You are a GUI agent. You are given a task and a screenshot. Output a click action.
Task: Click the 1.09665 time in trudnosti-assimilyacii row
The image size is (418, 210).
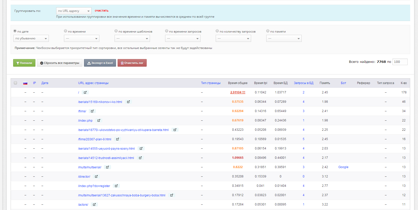(x=238, y=158)
